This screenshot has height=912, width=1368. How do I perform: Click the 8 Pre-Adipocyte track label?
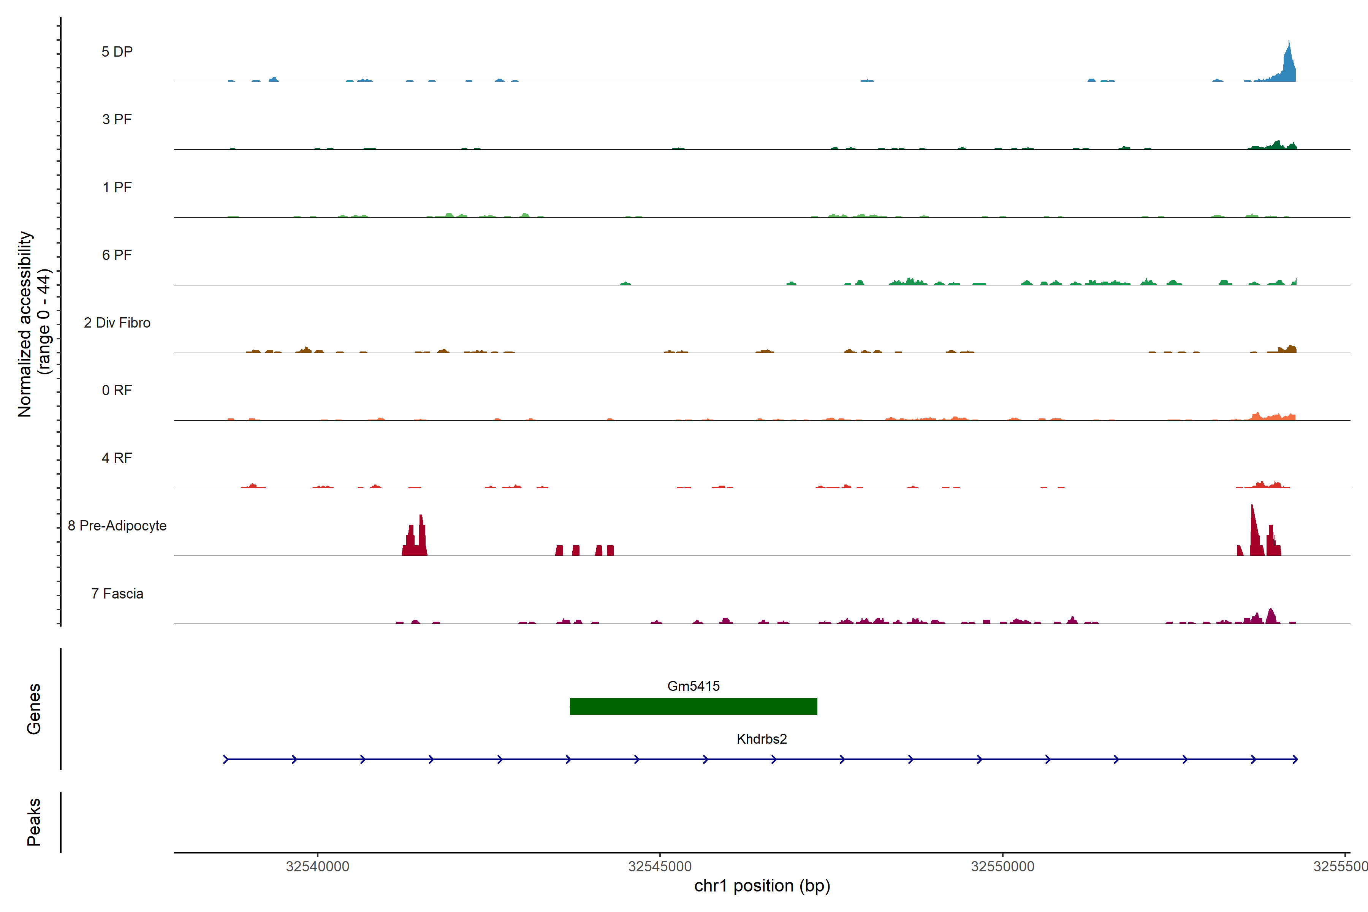coord(117,525)
